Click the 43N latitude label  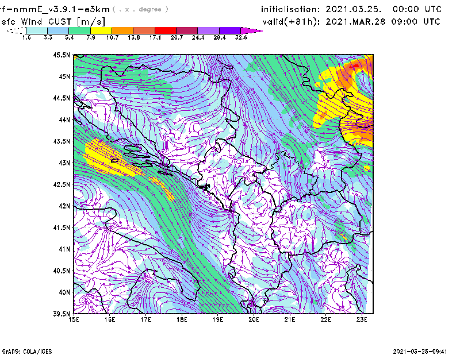tap(64, 163)
